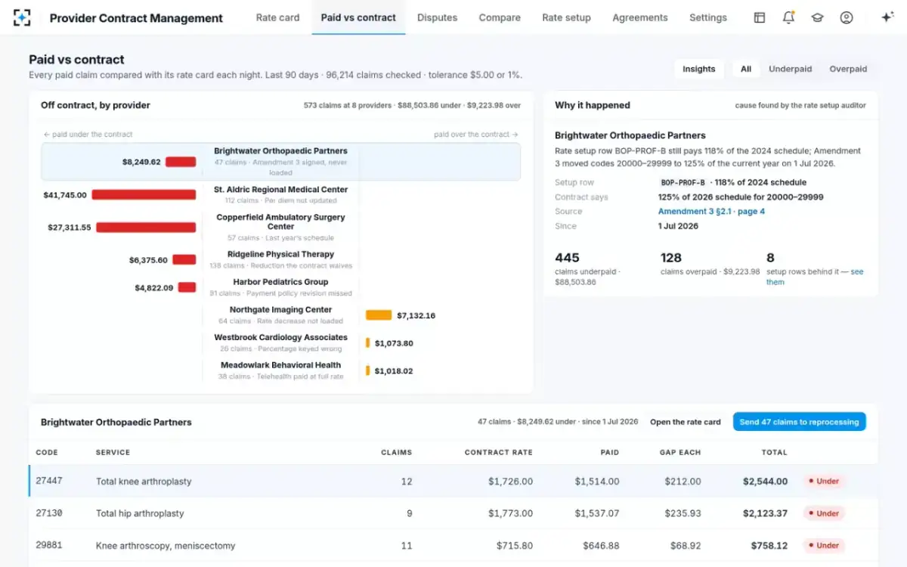Select the All filter
The height and width of the screenshot is (567, 907).
pyautogui.click(x=746, y=69)
